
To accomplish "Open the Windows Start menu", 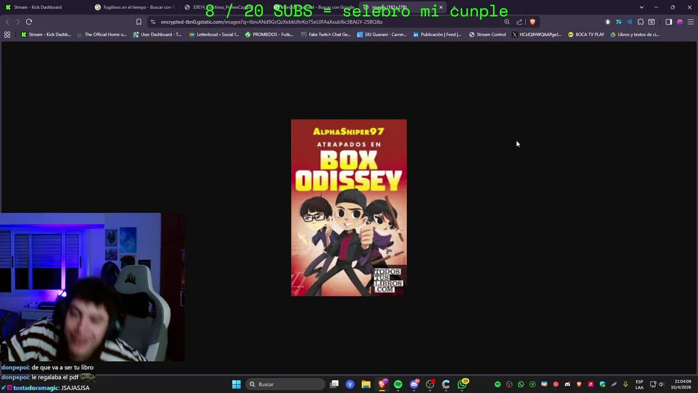I will point(236,384).
